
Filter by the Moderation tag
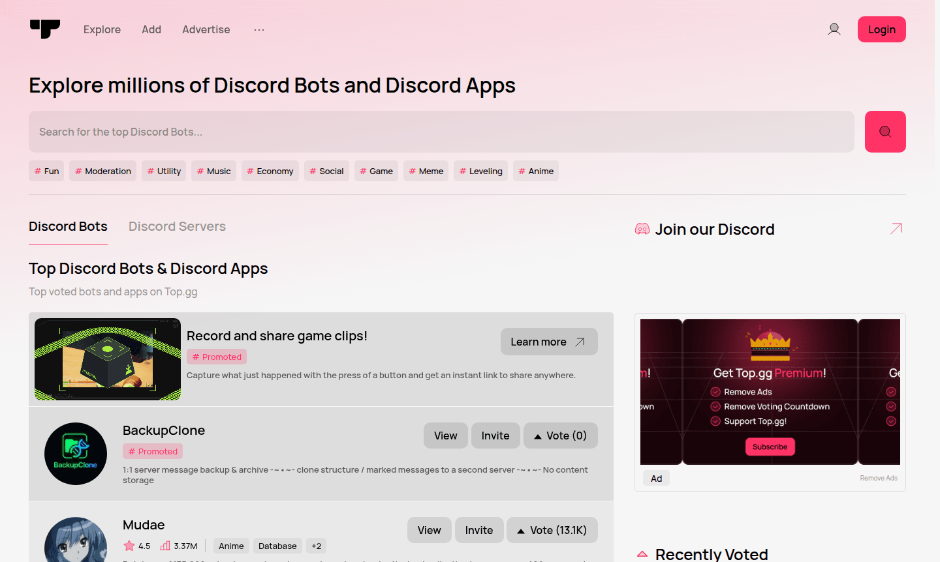[x=102, y=171]
